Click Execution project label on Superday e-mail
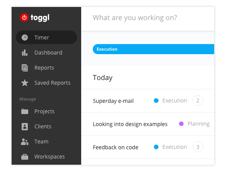225x174 pixels. pyautogui.click(x=175, y=101)
